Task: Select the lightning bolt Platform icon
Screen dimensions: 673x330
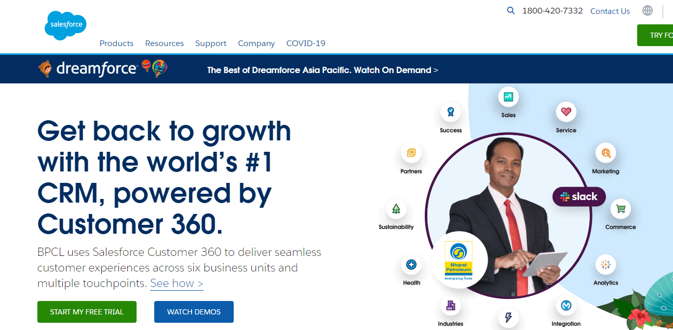Action: click(508, 319)
